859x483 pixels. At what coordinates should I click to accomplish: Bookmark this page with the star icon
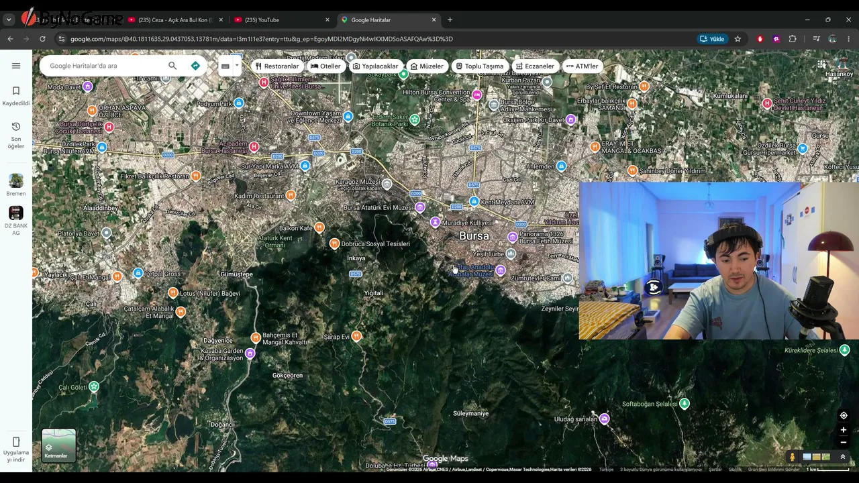coord(738,39)
